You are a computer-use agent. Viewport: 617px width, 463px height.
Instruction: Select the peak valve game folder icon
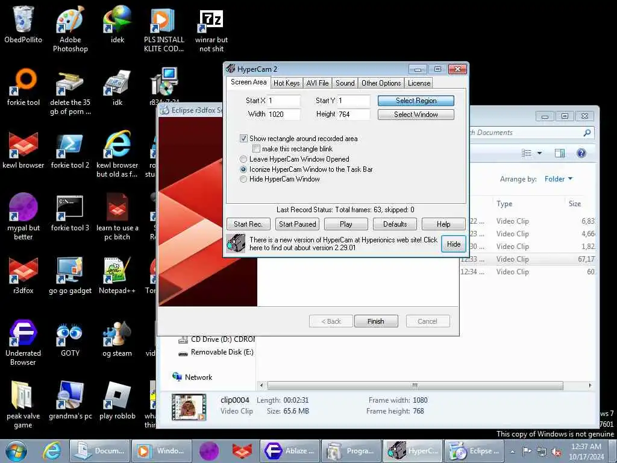tap(23, 405)
